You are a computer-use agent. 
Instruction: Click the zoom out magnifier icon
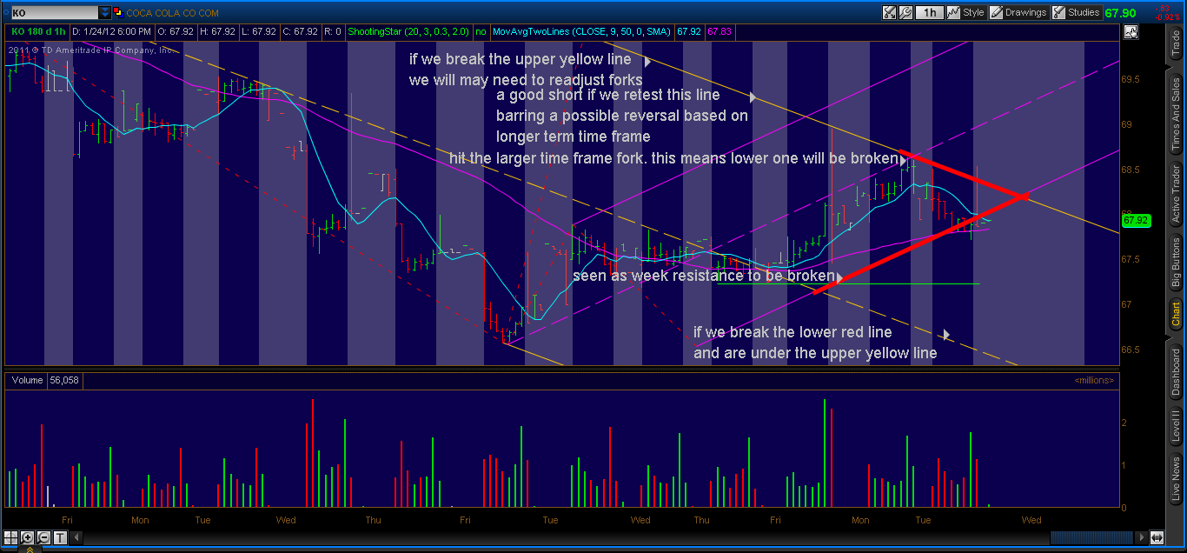44,537
